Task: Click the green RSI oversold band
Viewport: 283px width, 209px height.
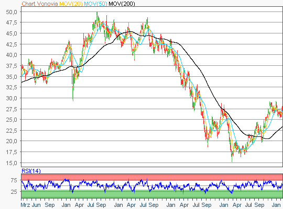Action: pos(152,194)
